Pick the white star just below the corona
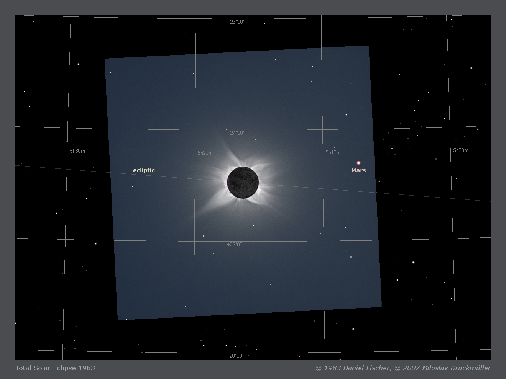Screen dimensions: 506x379 (x=253, y=226)
